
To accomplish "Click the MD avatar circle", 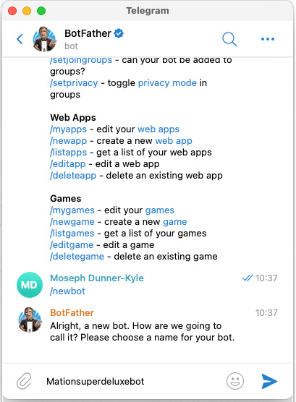I will tap(30, 285).
